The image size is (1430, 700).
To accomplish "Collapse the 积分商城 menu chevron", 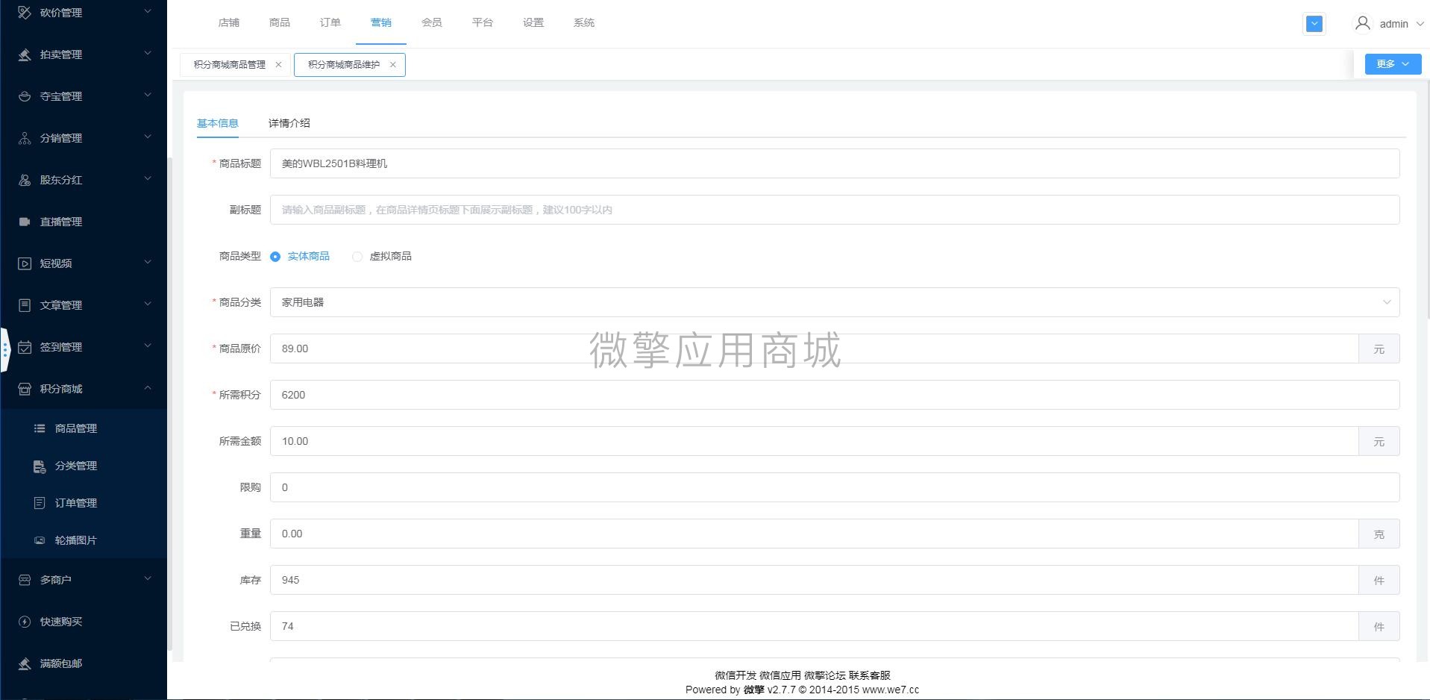I will point(148,388).
